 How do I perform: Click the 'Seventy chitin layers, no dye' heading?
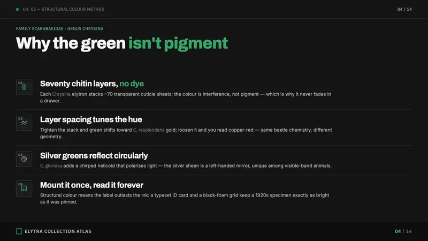click(92, 84)
